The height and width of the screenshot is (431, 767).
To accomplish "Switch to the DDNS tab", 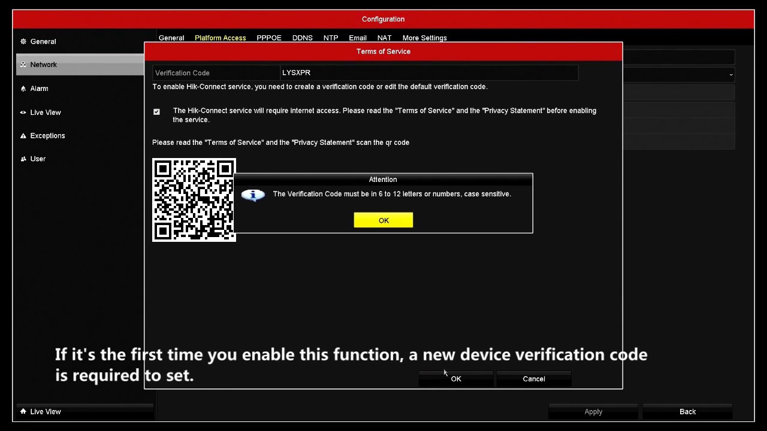I will tap(303, 38).
